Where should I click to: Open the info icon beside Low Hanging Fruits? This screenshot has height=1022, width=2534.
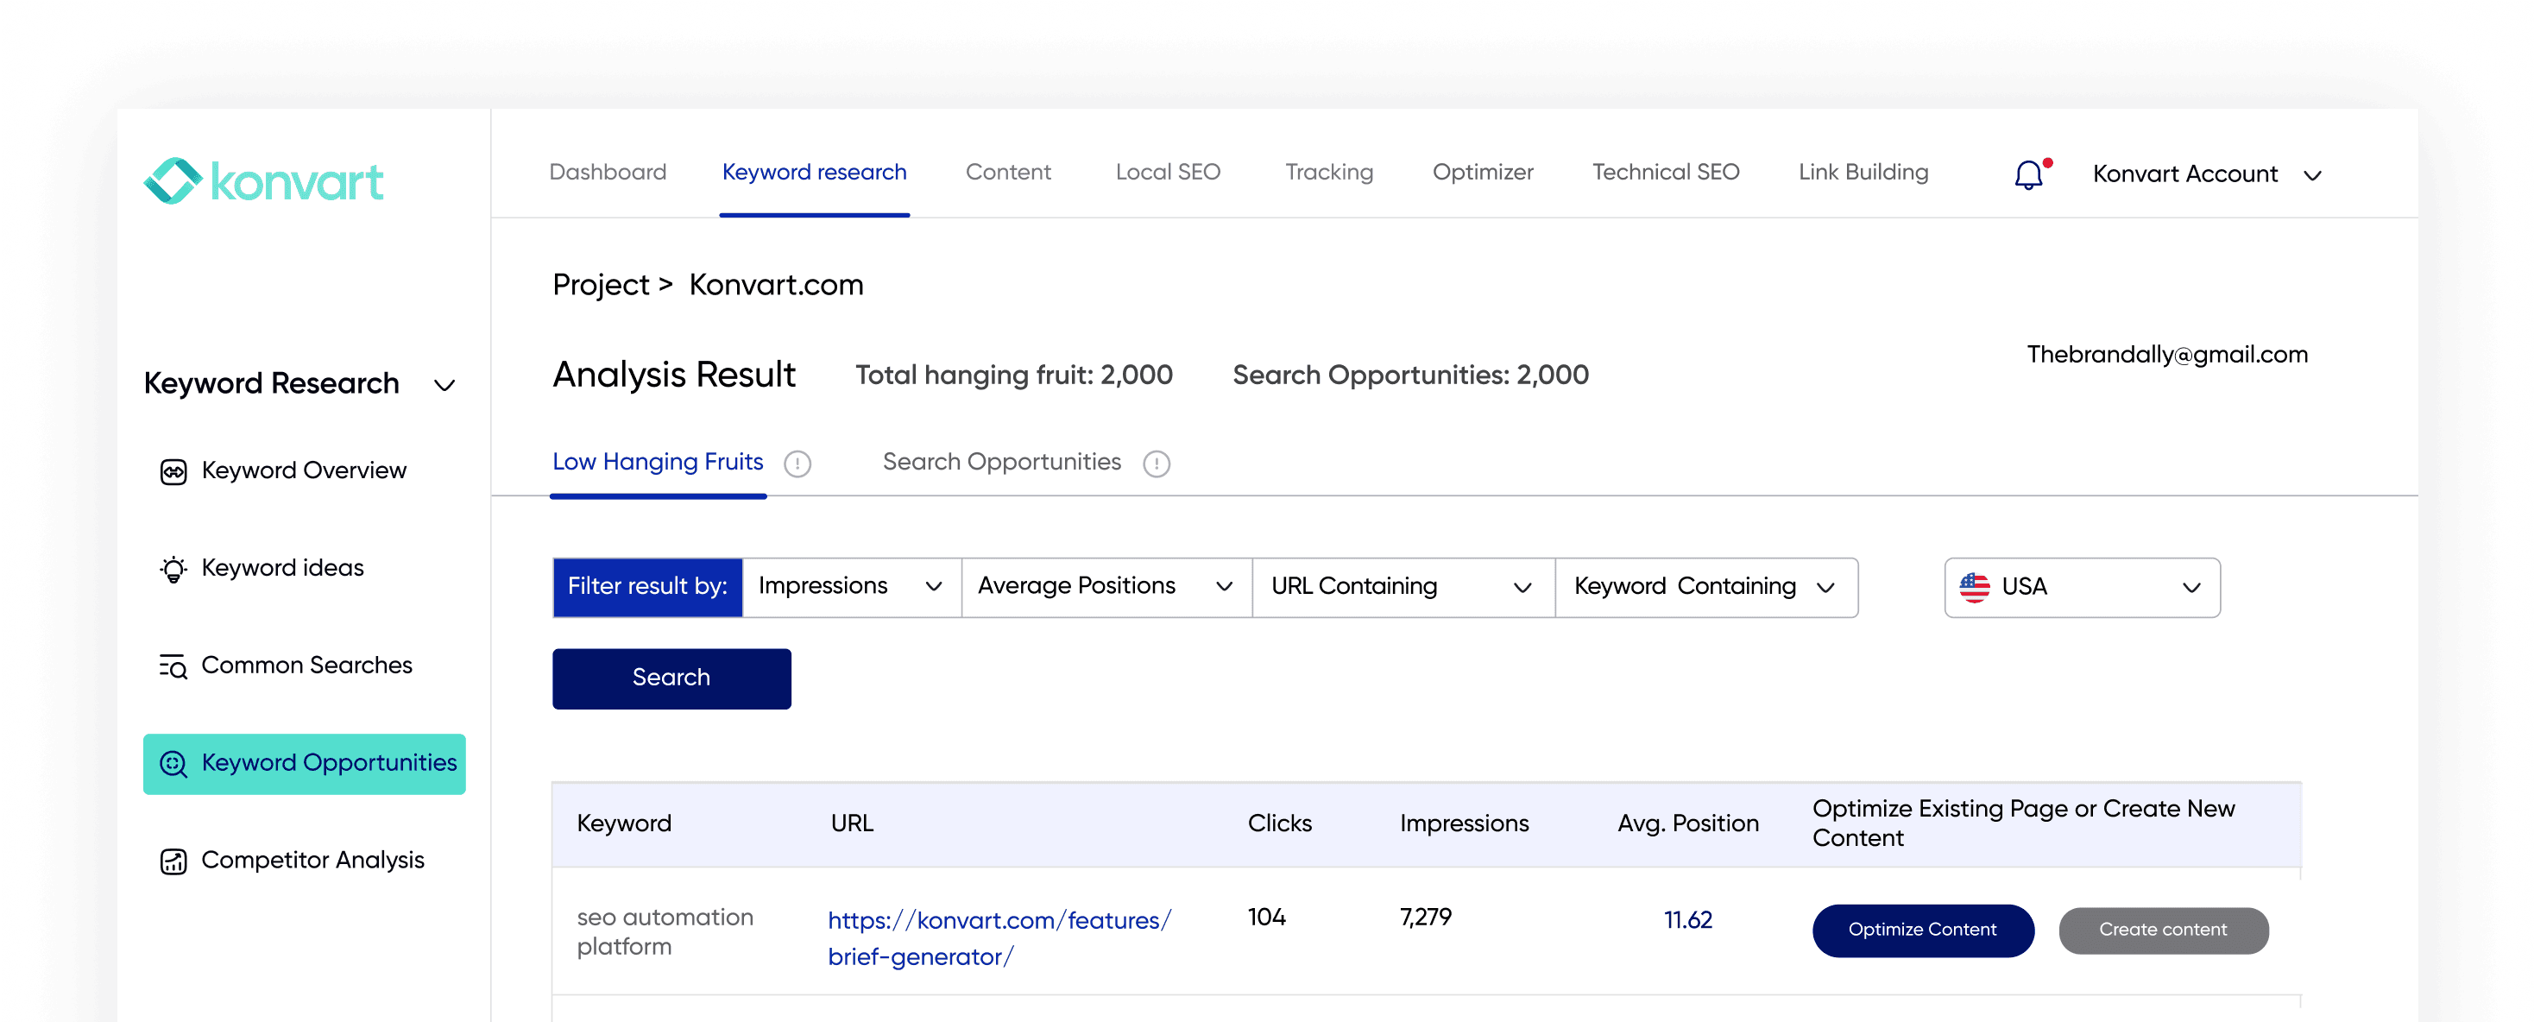(797, 464)
